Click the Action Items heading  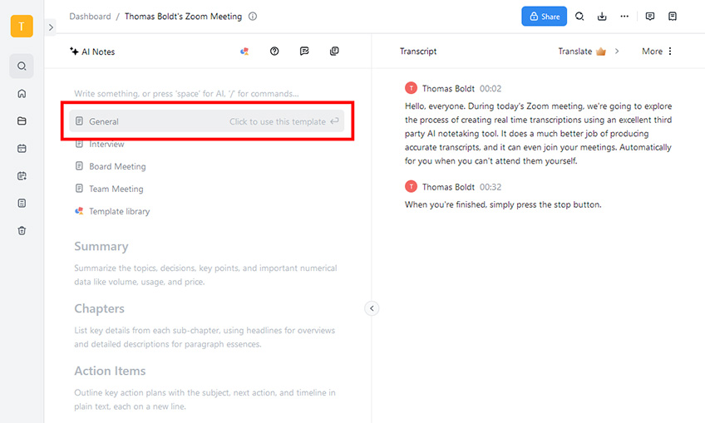[110, 371]
